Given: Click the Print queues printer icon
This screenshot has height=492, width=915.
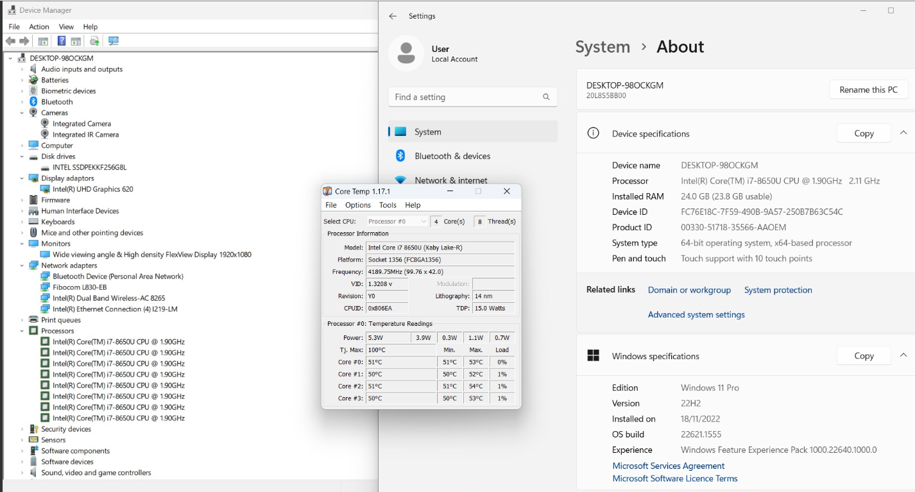Looking at the screenshot, I should coord(33,319).
